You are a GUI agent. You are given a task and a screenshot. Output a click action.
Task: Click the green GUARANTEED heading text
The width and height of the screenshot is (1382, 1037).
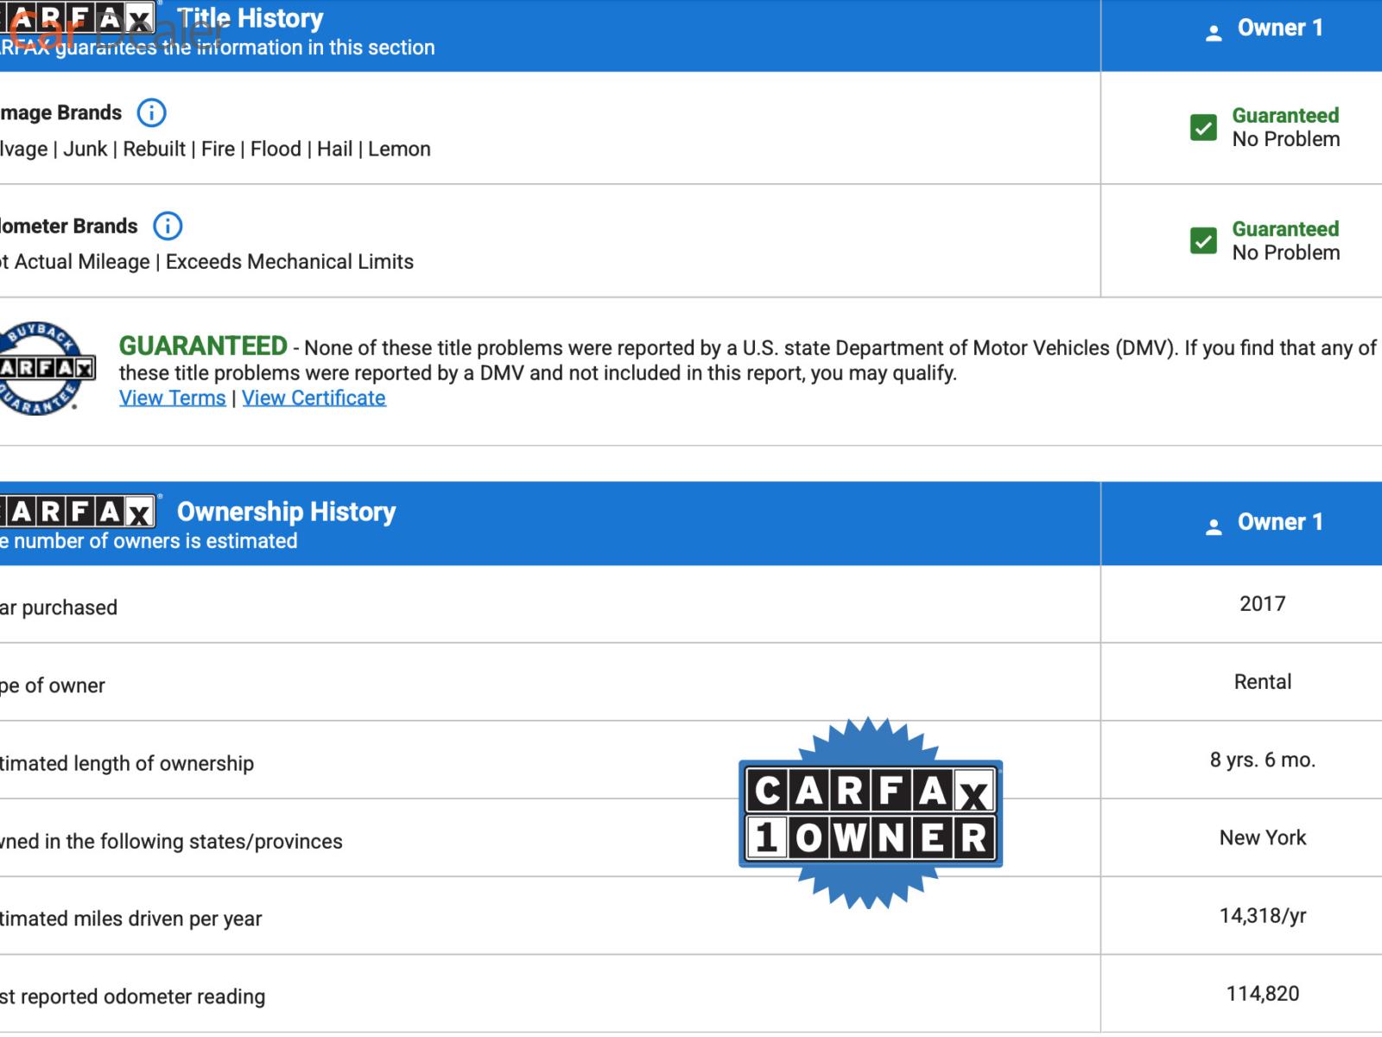click(x=203, y=347)
